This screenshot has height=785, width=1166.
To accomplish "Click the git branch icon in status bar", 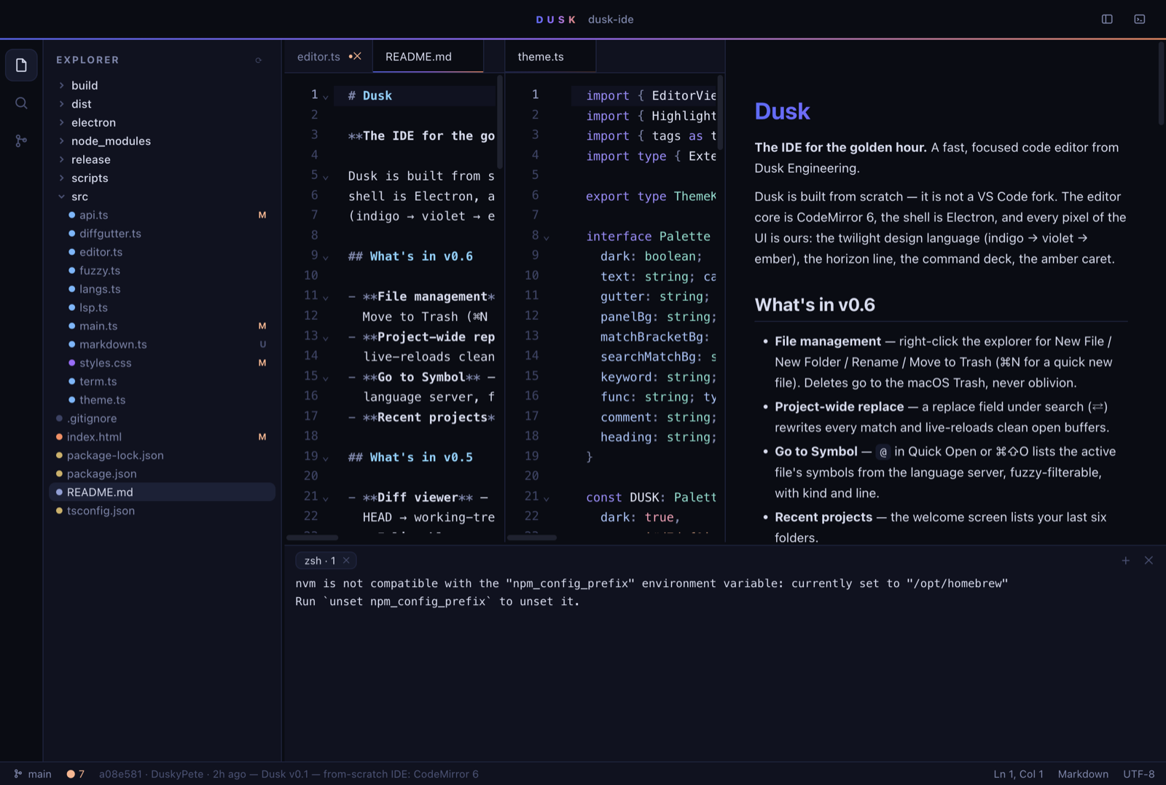I will 18,774.
